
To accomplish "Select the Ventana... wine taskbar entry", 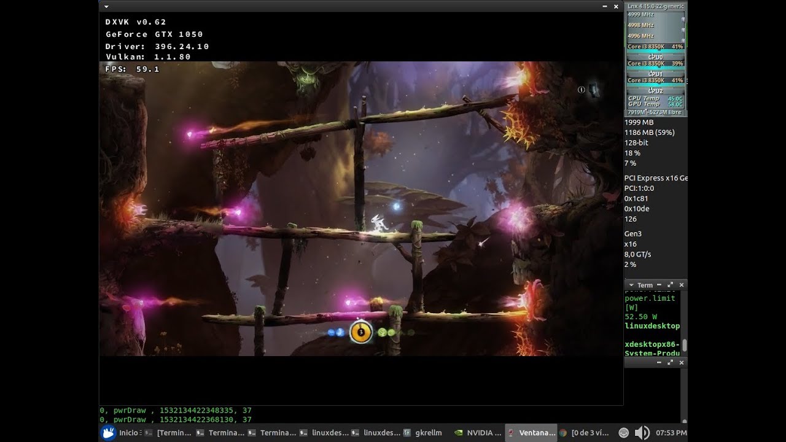I will click(531, 433).
